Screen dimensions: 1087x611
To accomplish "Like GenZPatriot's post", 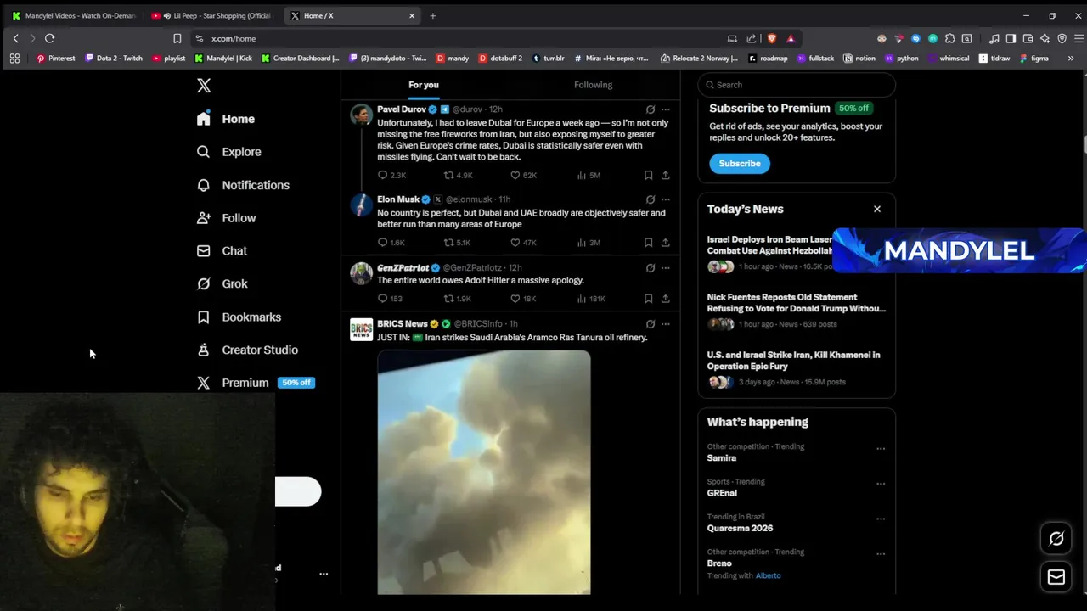I will 523,299.
